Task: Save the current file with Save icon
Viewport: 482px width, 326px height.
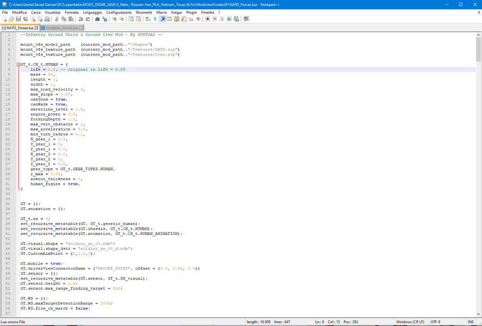Action: tap(18, 19)
